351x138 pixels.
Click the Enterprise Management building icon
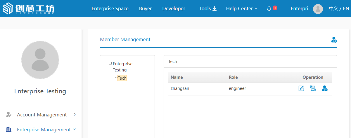(9, 129)
